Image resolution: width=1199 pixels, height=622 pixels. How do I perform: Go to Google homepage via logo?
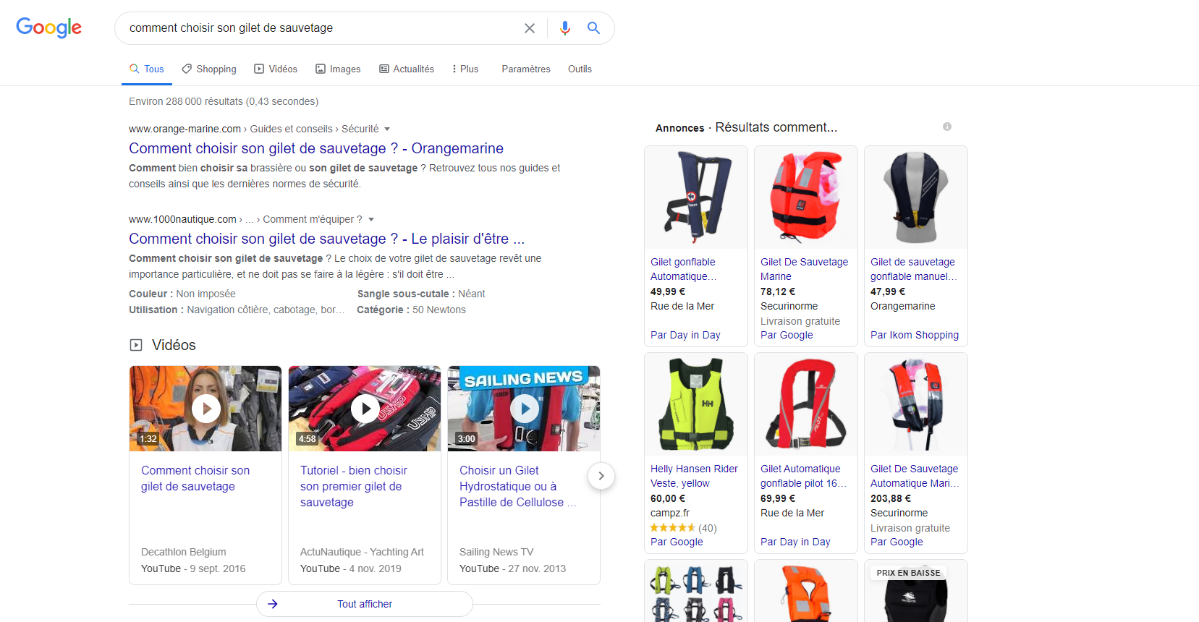[x=48, y=27]
